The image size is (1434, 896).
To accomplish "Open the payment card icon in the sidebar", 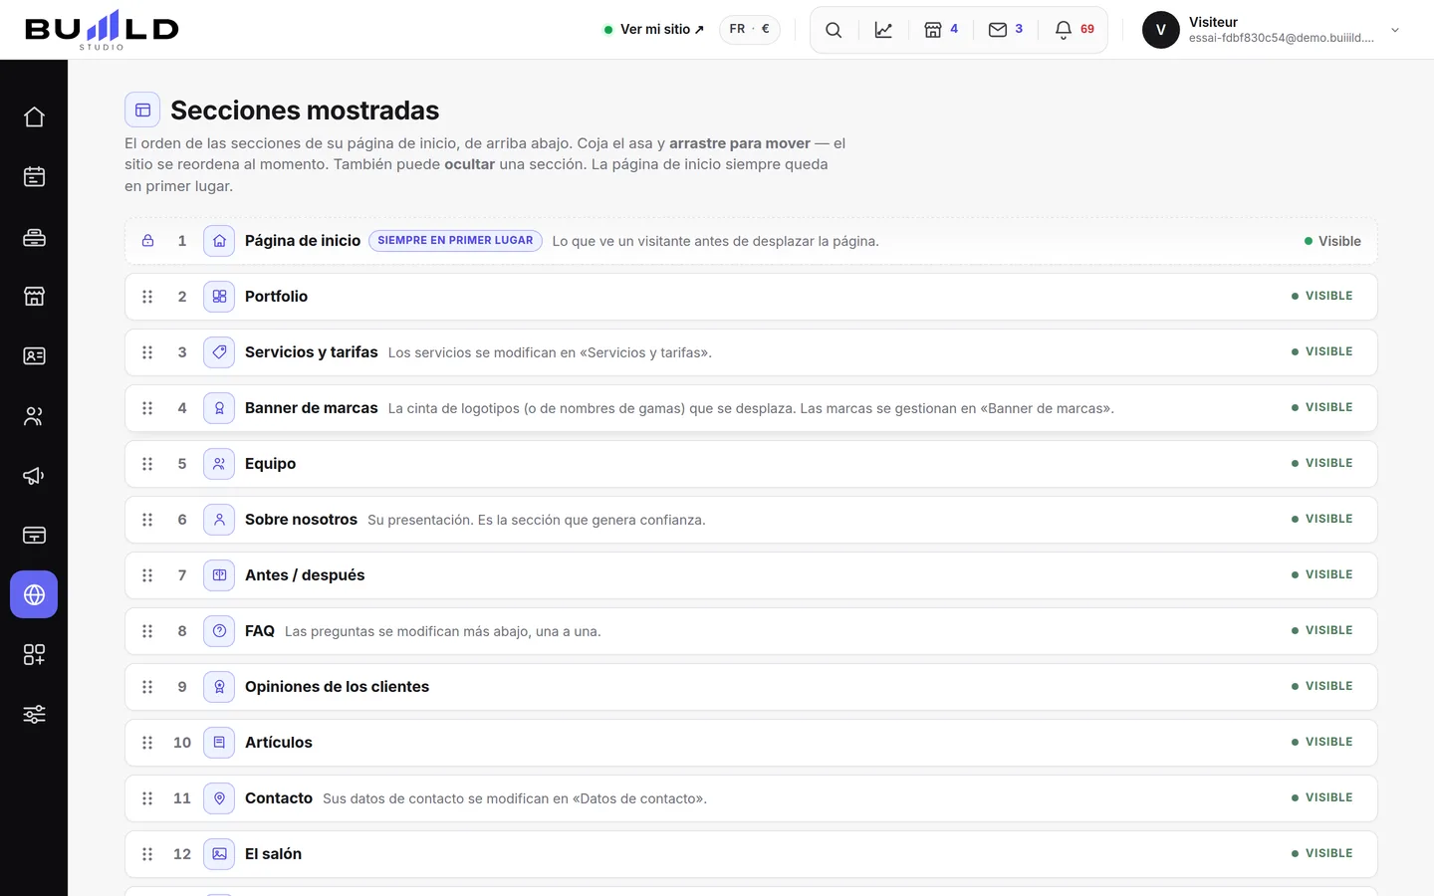I will [x=34, y=535].
